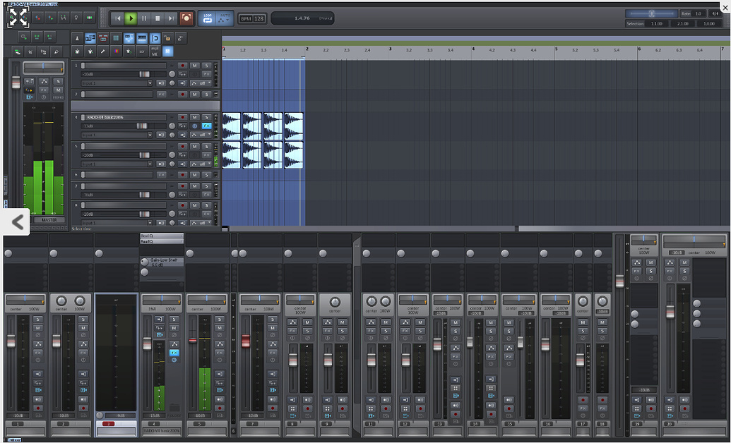Image resolution: width=731 pixels, height=443 pixels.
Task: Click the mpl toolbar button
Action: click(x=155, y=51)
